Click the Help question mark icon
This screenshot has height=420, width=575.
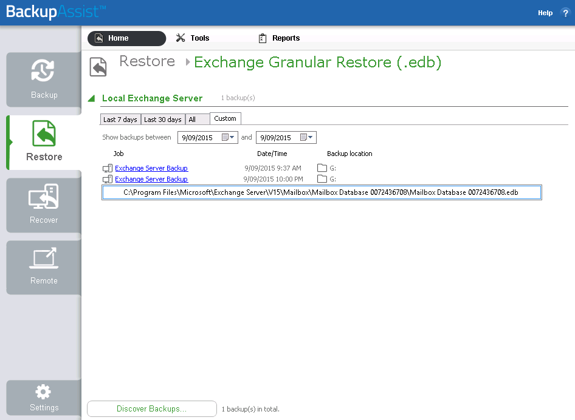pyautogui.click(x=565, y=13)
